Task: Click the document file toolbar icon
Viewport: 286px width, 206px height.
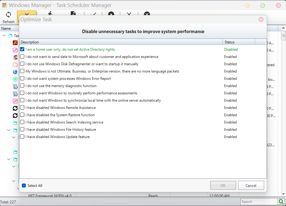Action: pyautogui.click(x=73, y=13)
